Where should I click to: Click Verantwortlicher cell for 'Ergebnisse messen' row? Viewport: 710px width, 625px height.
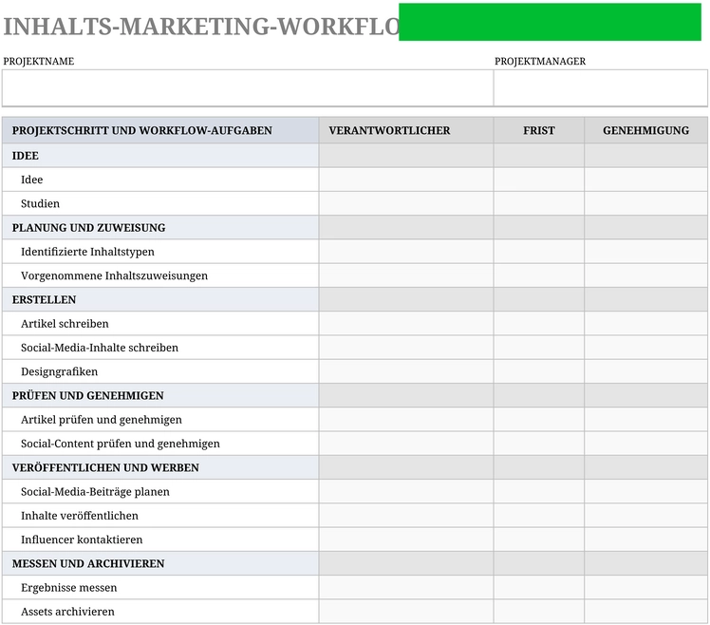click(x=406, y=588)
